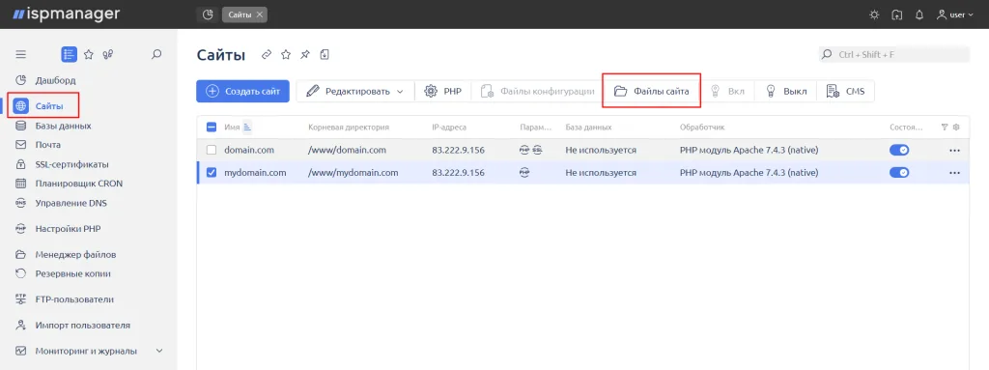Close the Сайты tab
989x370 pixels.
pos(259,14)
